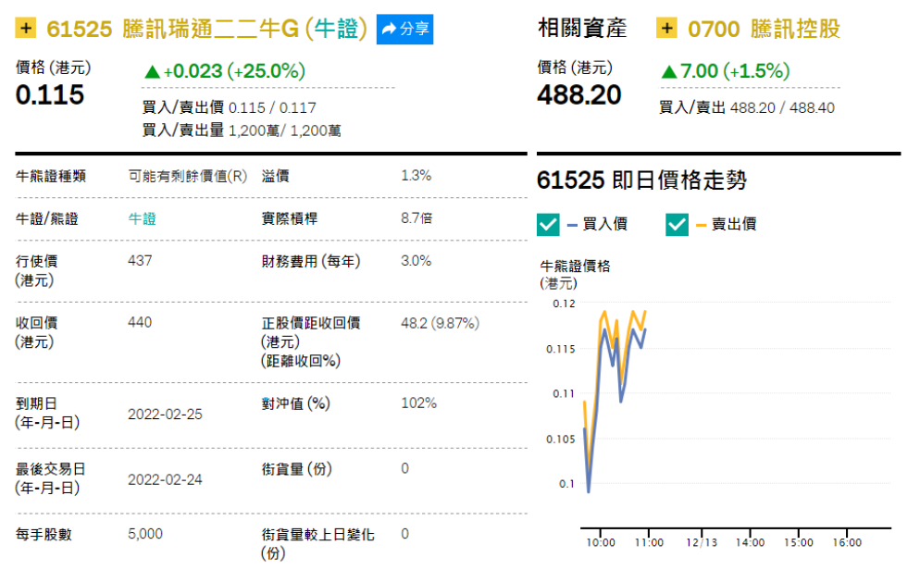This screenshot has width=920, height=570.
Task: Click the 牛證 type link in table
Action: [142, 218]
